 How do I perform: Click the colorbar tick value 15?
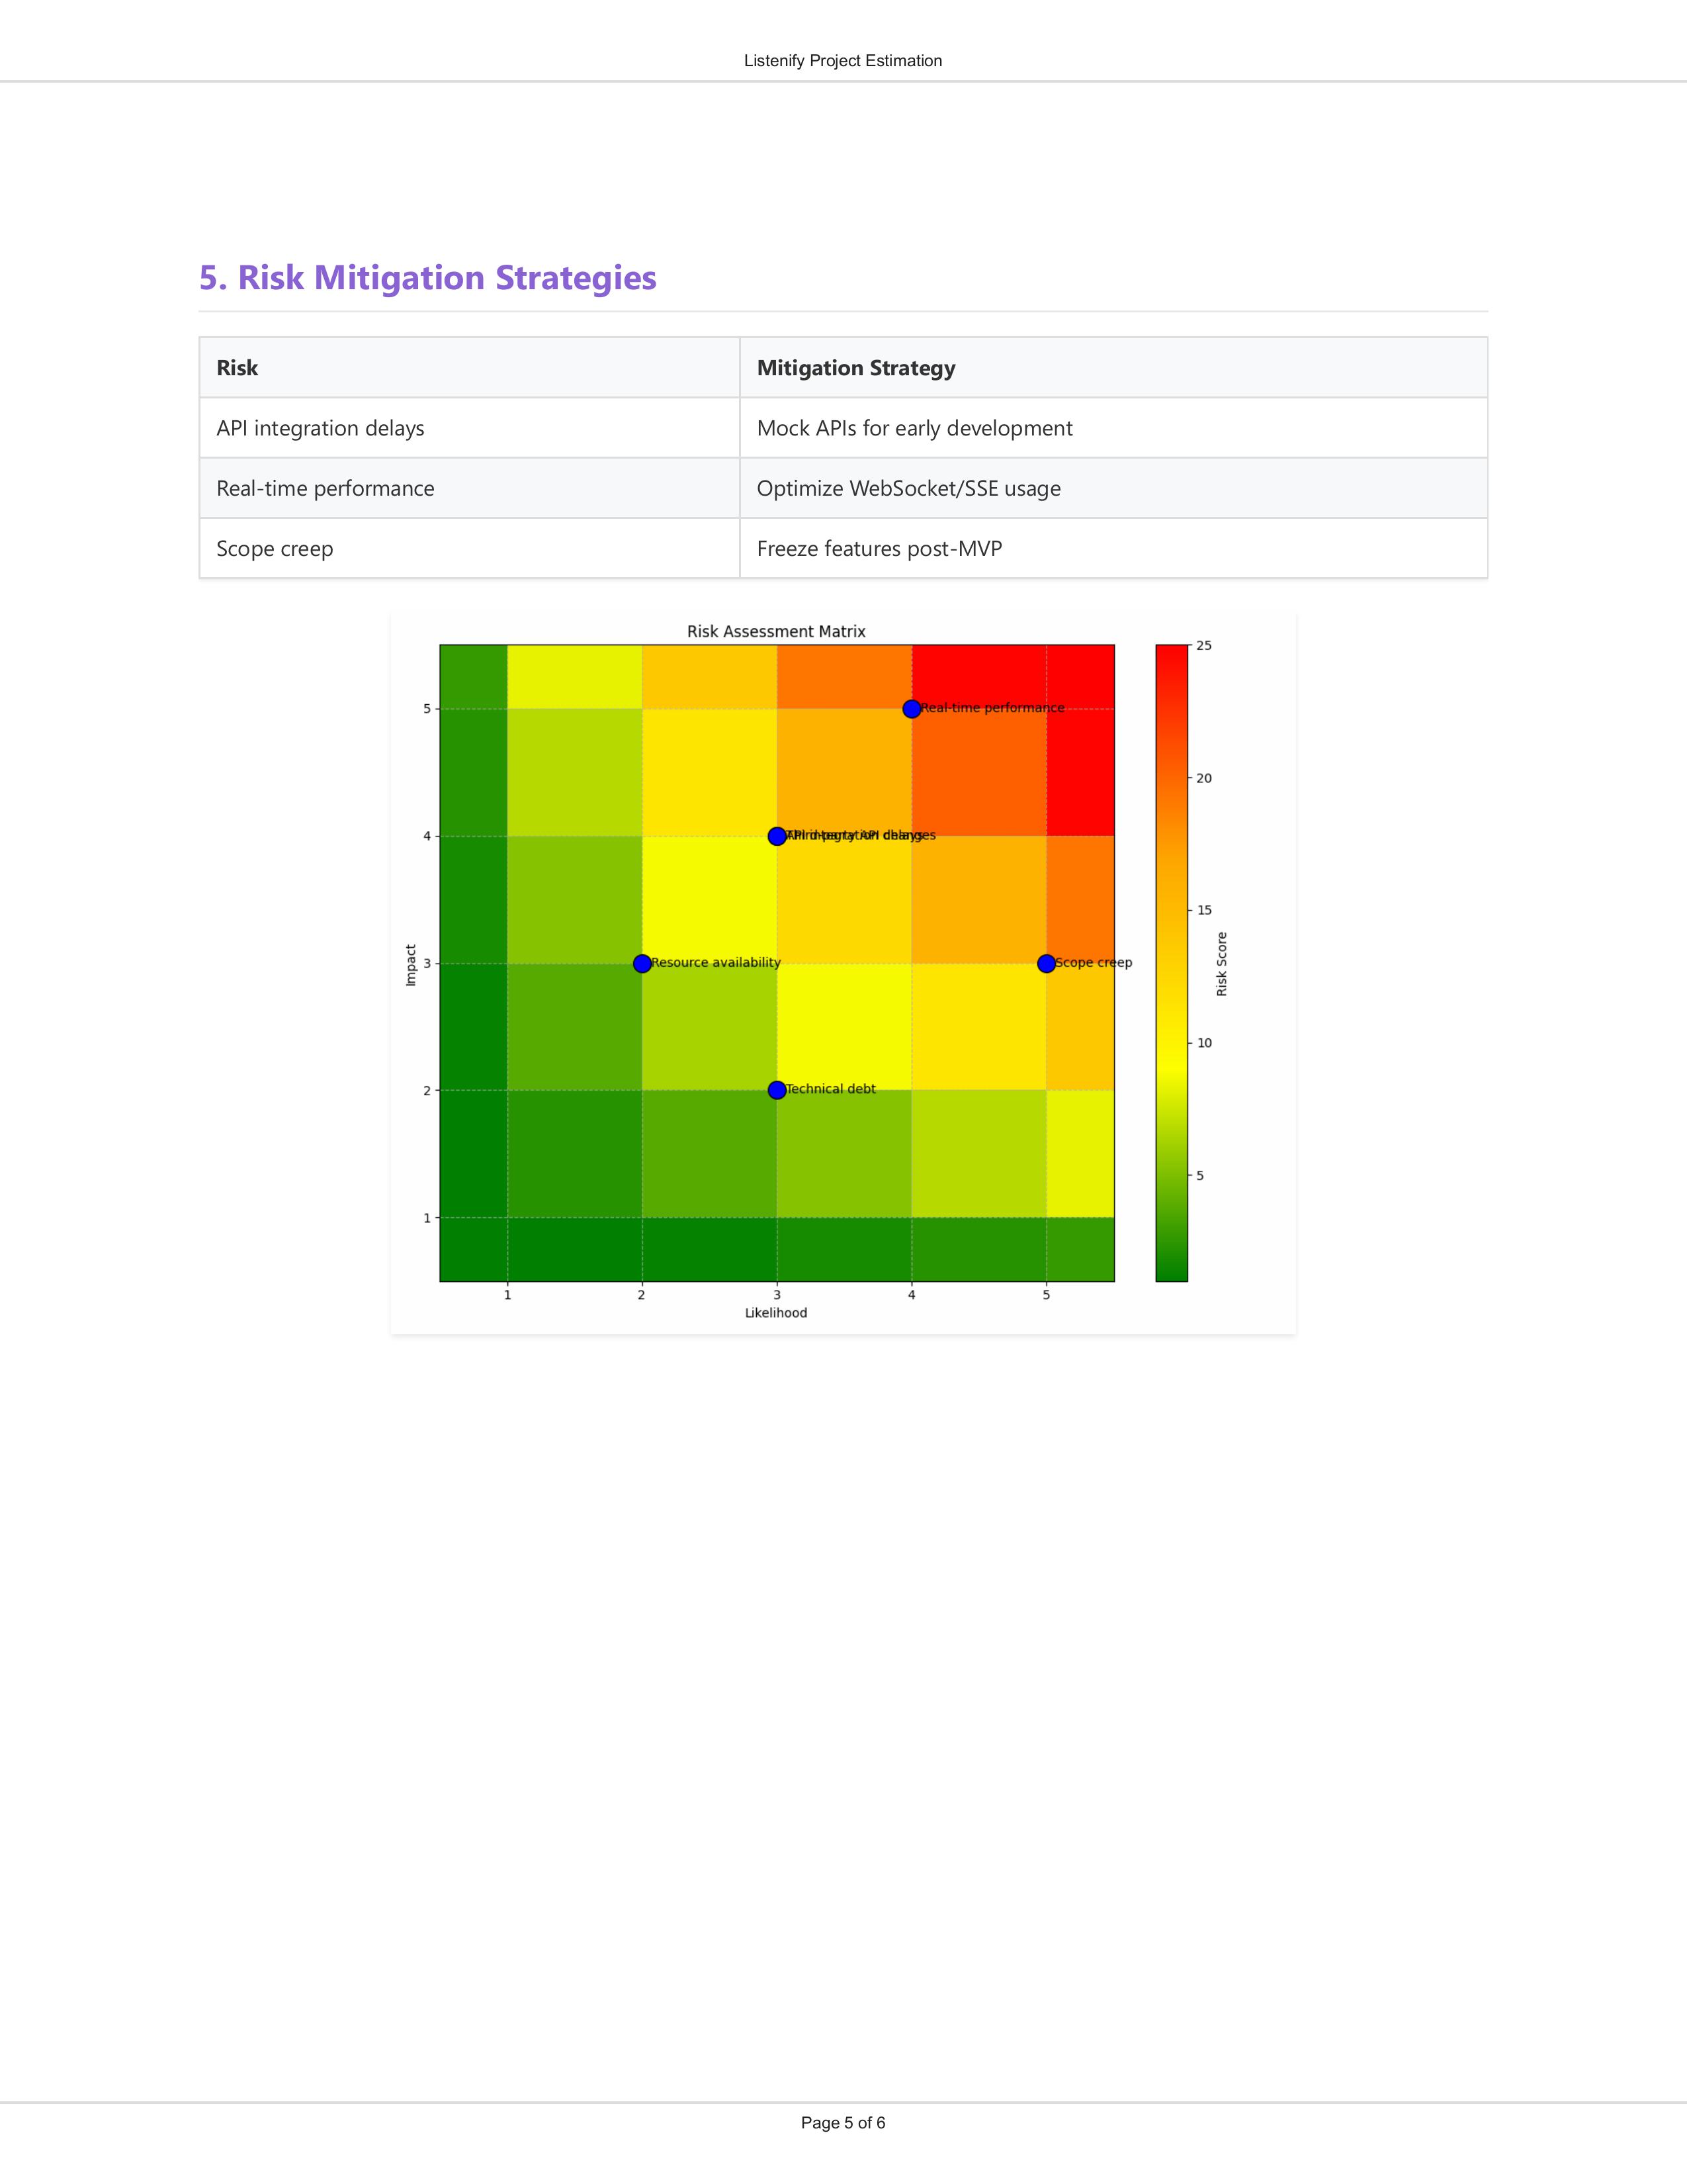1204,910
